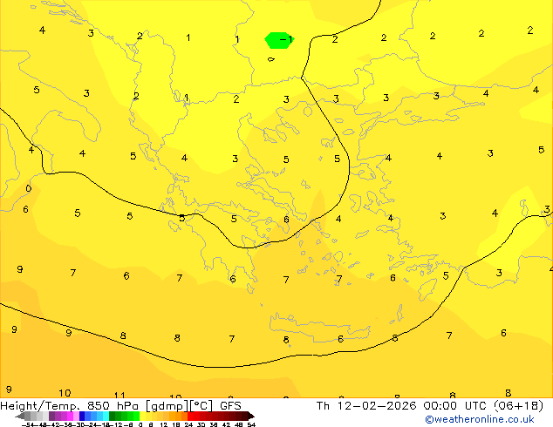Click the "54" label on the color scale

[251, 424]
